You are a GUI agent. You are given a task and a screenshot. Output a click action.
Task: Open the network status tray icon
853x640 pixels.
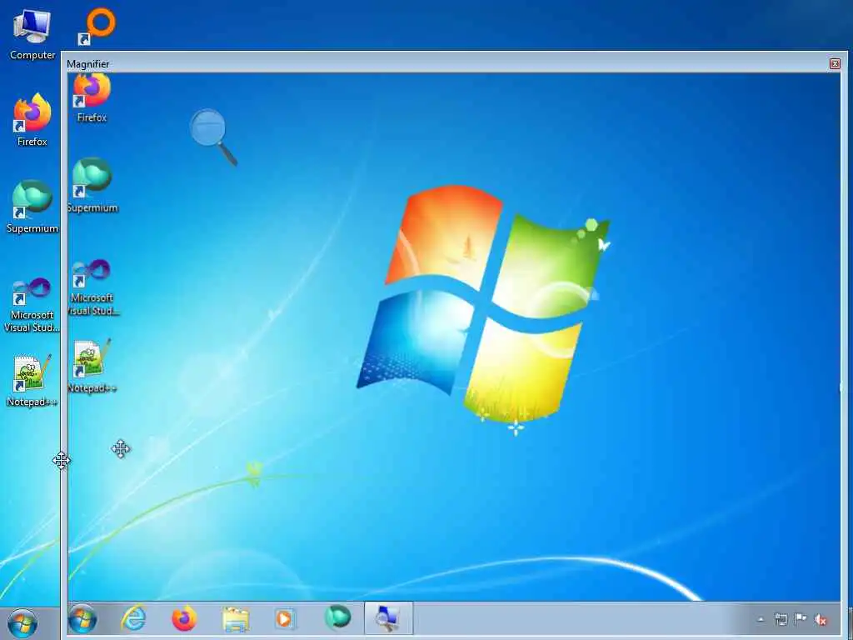click(781, 619)
